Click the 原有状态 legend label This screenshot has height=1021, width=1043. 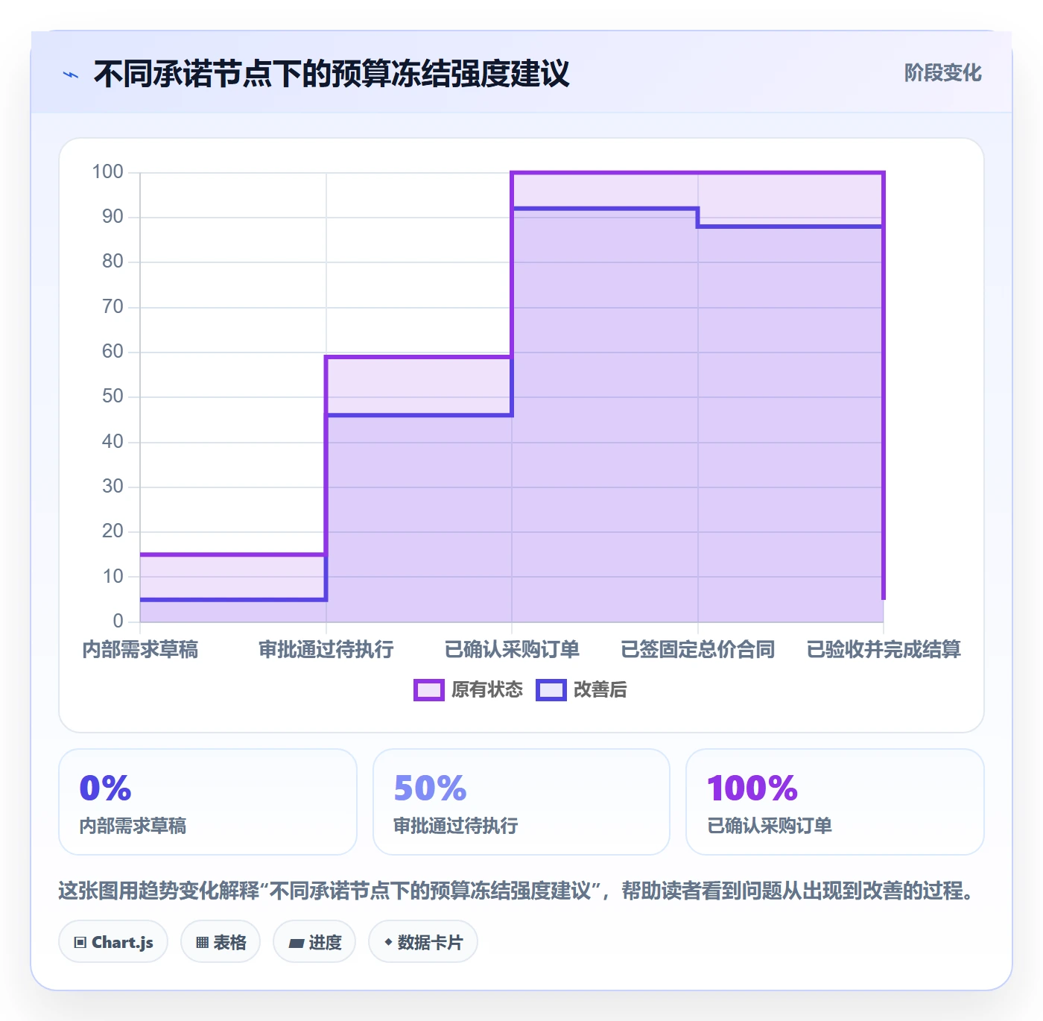[487, 690]
